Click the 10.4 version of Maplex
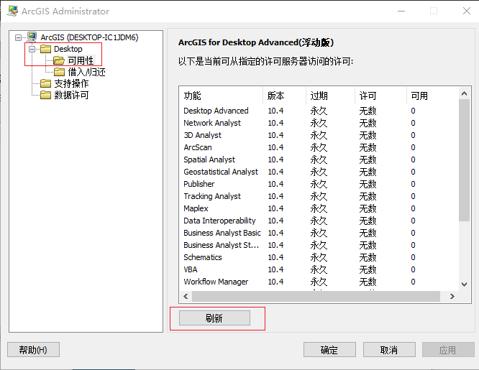479x370 pixels. tap(275, 208)
